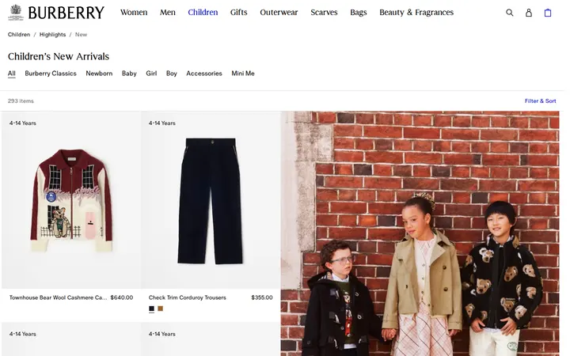This screenshot has height=356, width=570.
Task: Select the Baby tab
Action: [x=129, y=74]
